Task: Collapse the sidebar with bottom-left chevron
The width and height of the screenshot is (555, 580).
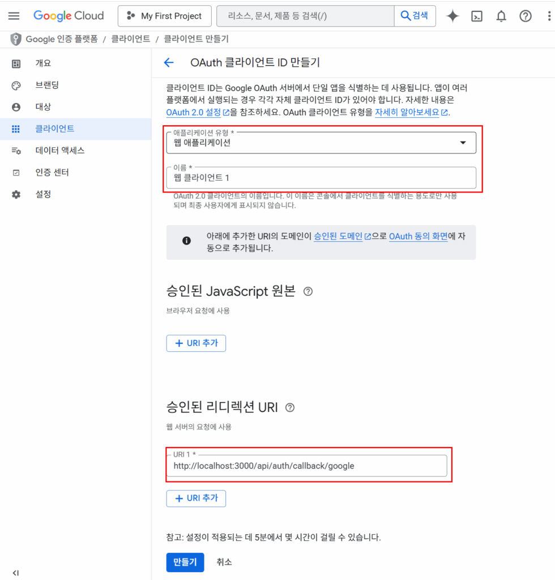Action: click(15, 573)
